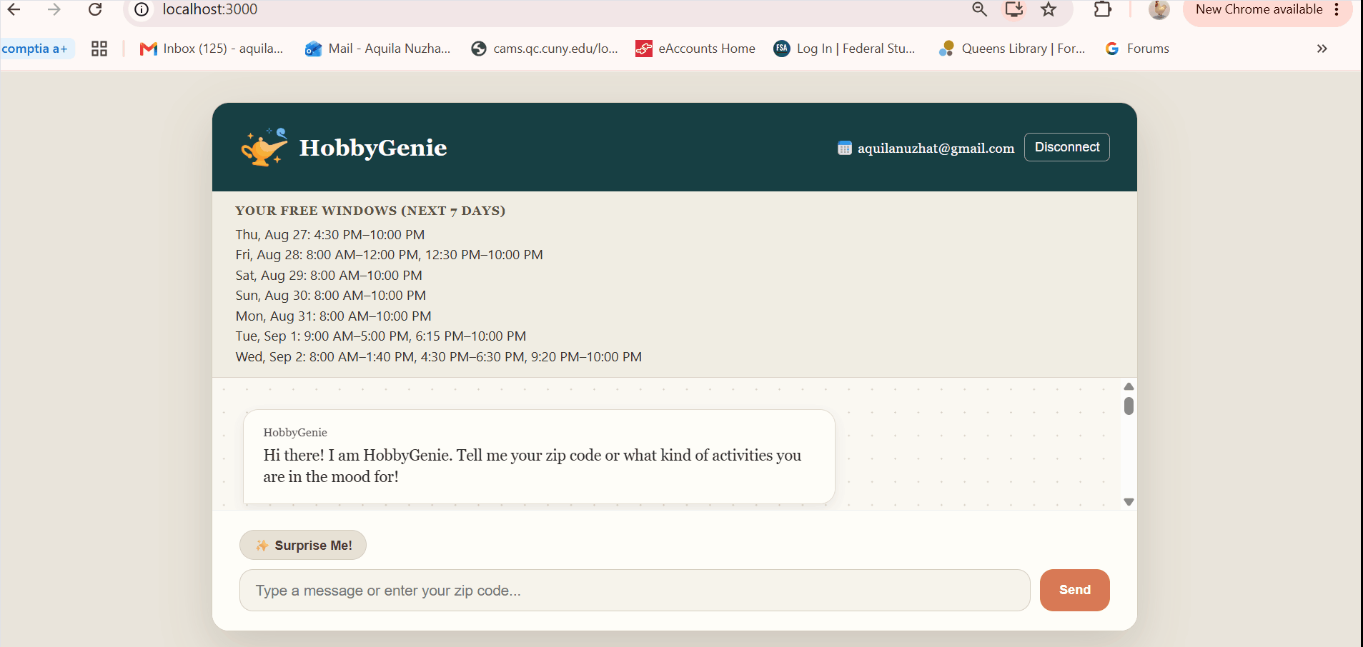Bookmark this page with the star icon
Screen dimensions: 1363x647
(x=1049, y=9)
